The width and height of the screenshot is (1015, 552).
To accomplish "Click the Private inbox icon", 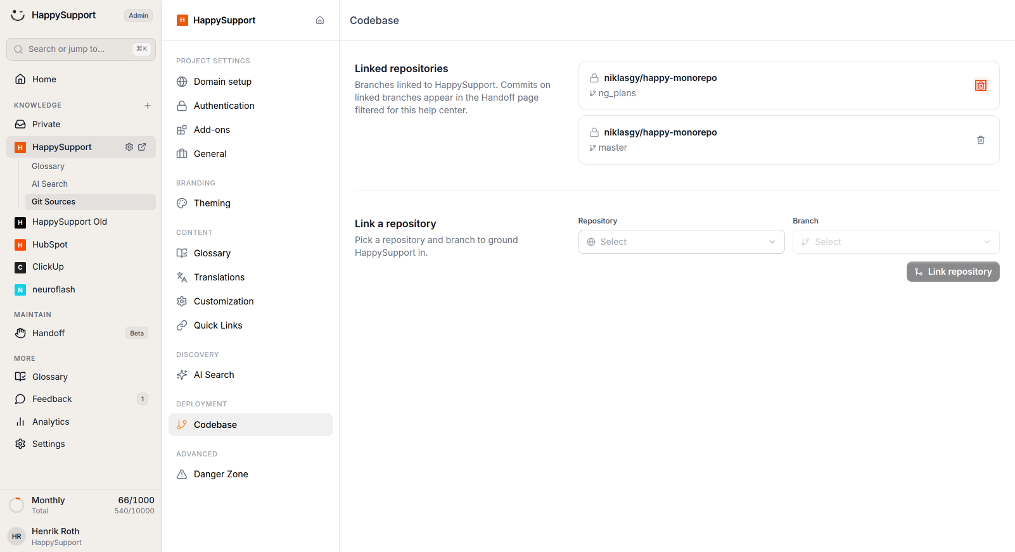I will coord(20,124).
